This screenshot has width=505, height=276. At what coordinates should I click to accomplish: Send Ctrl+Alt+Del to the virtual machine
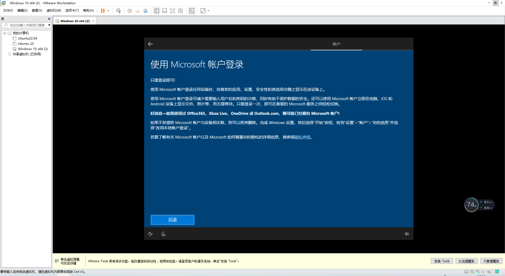click(x=118, y=11)
